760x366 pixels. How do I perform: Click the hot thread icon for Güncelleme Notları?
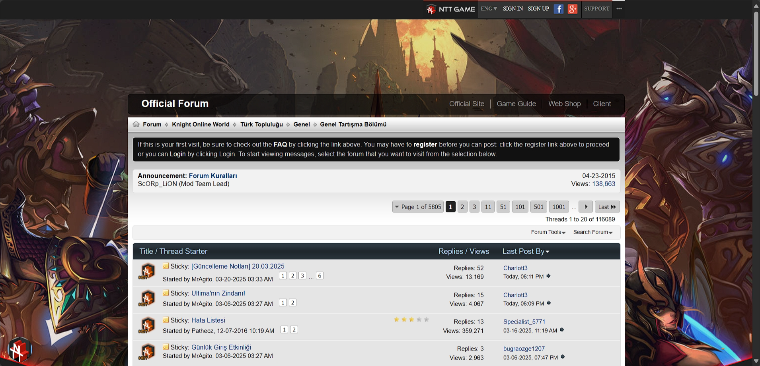pos(147,272)
